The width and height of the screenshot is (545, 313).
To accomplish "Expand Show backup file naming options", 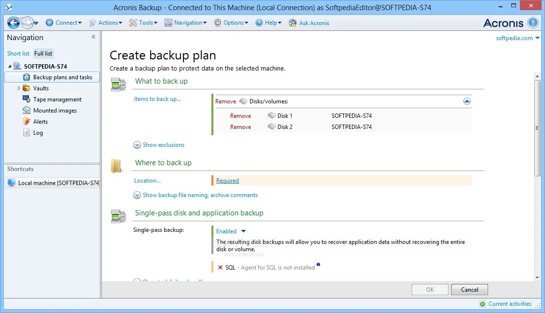I will tap(196, 196).
